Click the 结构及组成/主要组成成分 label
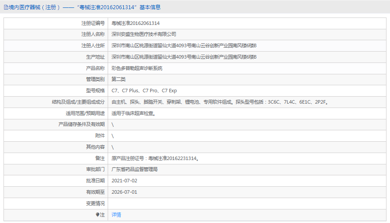The height and width of the screenshot is (223, 390). [78, 102]
